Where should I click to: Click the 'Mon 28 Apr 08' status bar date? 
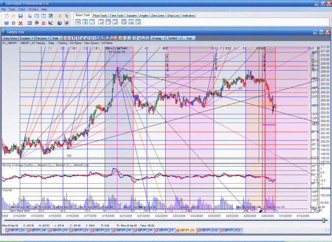[11, 226]
